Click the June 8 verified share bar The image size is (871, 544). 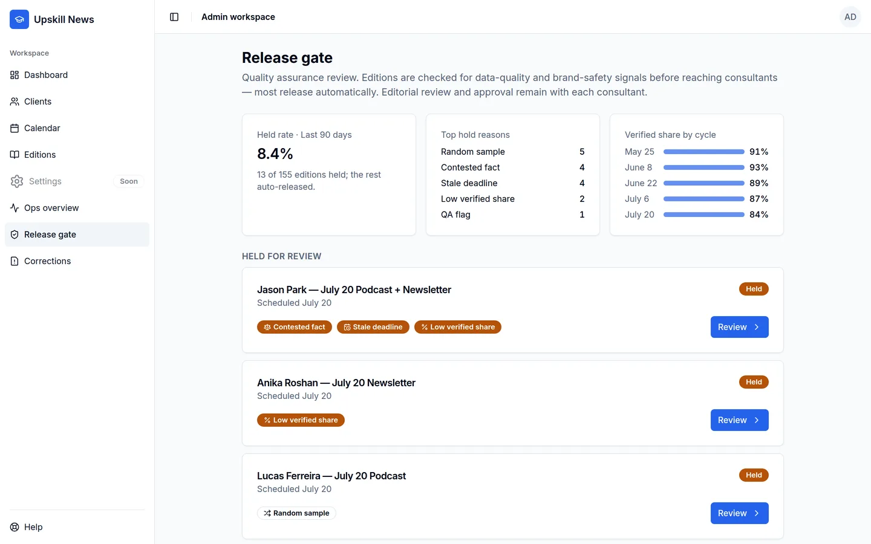coord(704,167)
